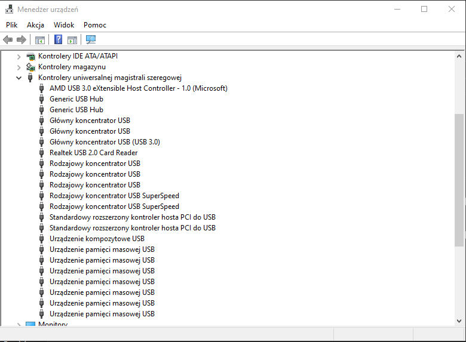Open the Plik menu

11,25
